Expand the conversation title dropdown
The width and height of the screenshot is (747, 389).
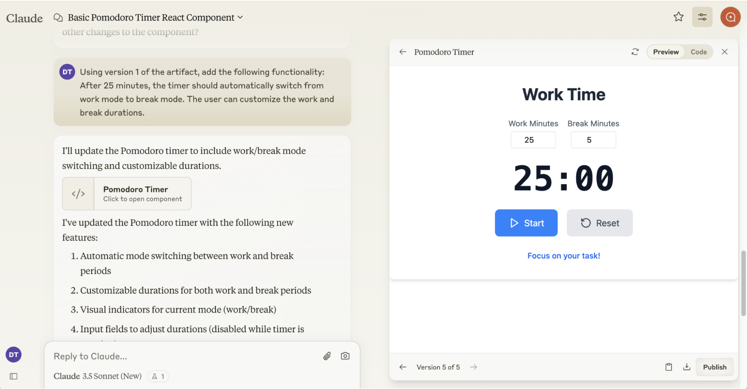pos(240,18)
